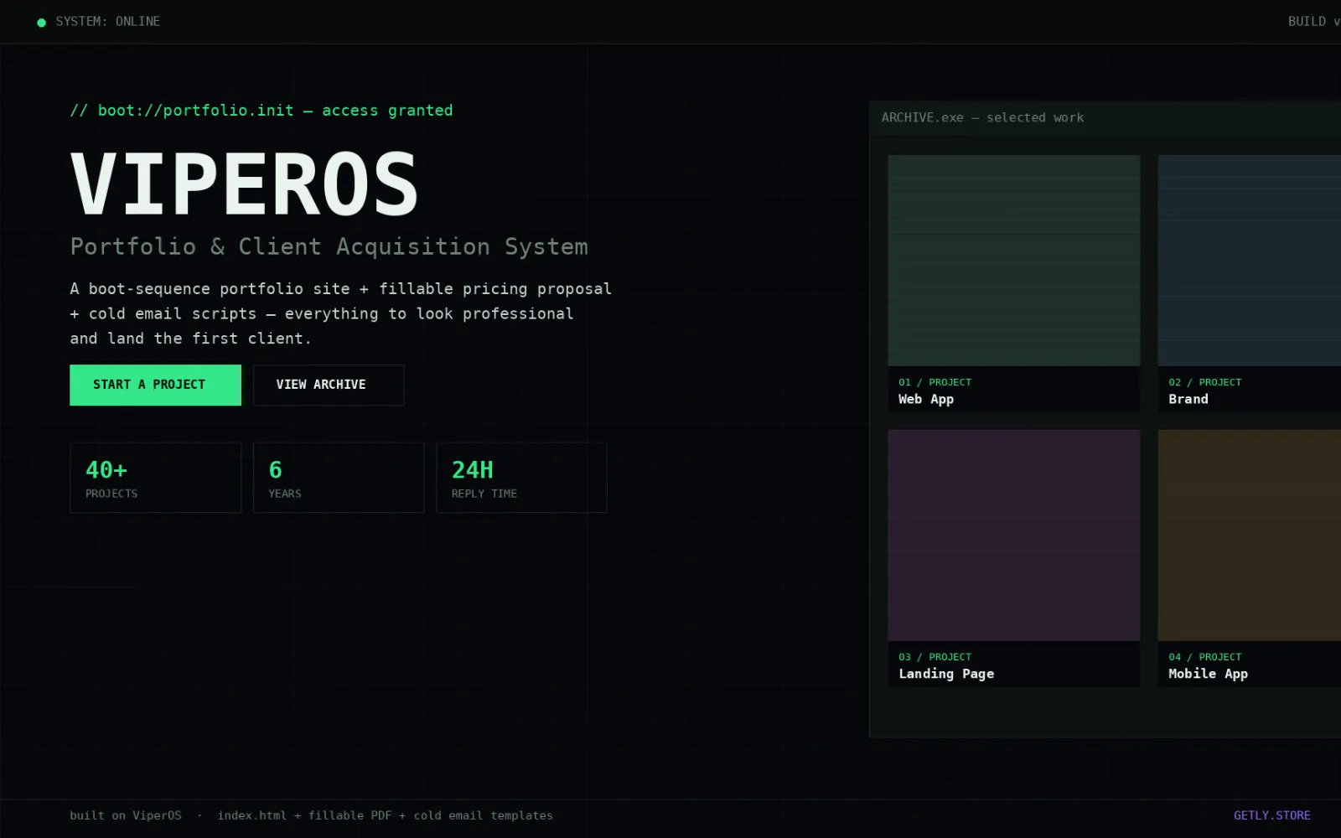Click the 24H REPLY TIME stat card
This screenshot has height=838, width=1341.
coord(521,478)
